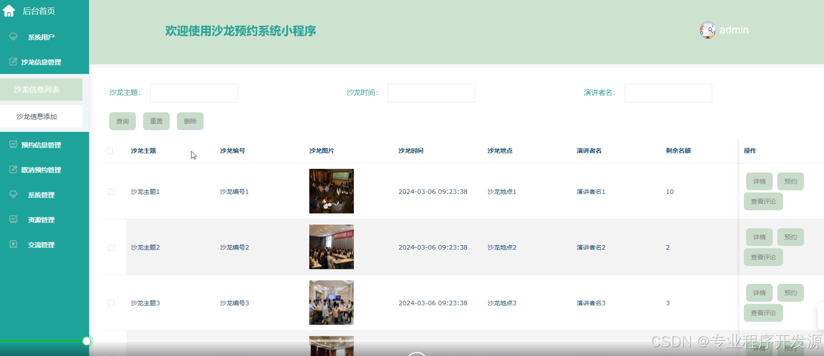Click 预约 for 沙龙主题3
The height and width of the screenshot is (356, 824).
(790, 292)
